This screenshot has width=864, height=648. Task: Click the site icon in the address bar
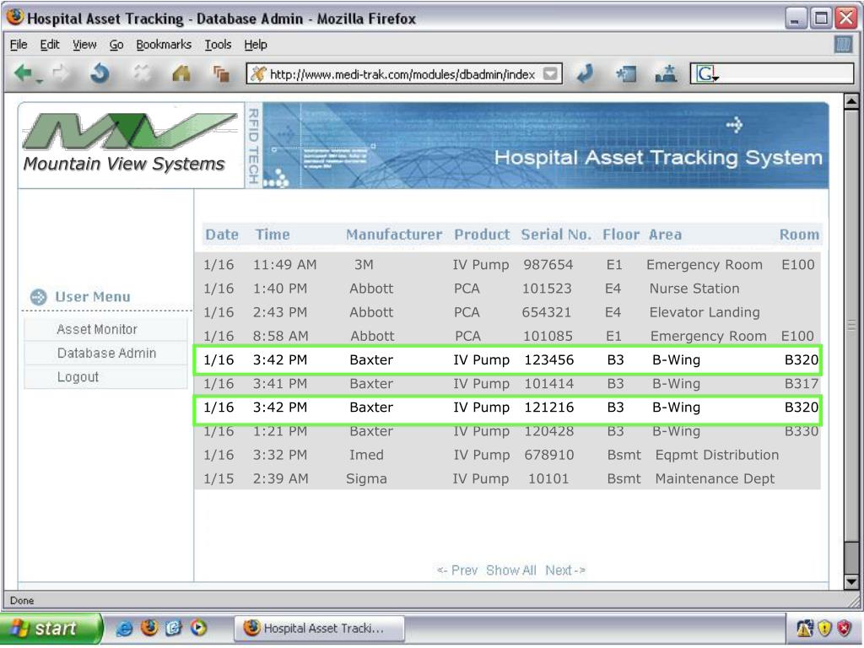257,74
